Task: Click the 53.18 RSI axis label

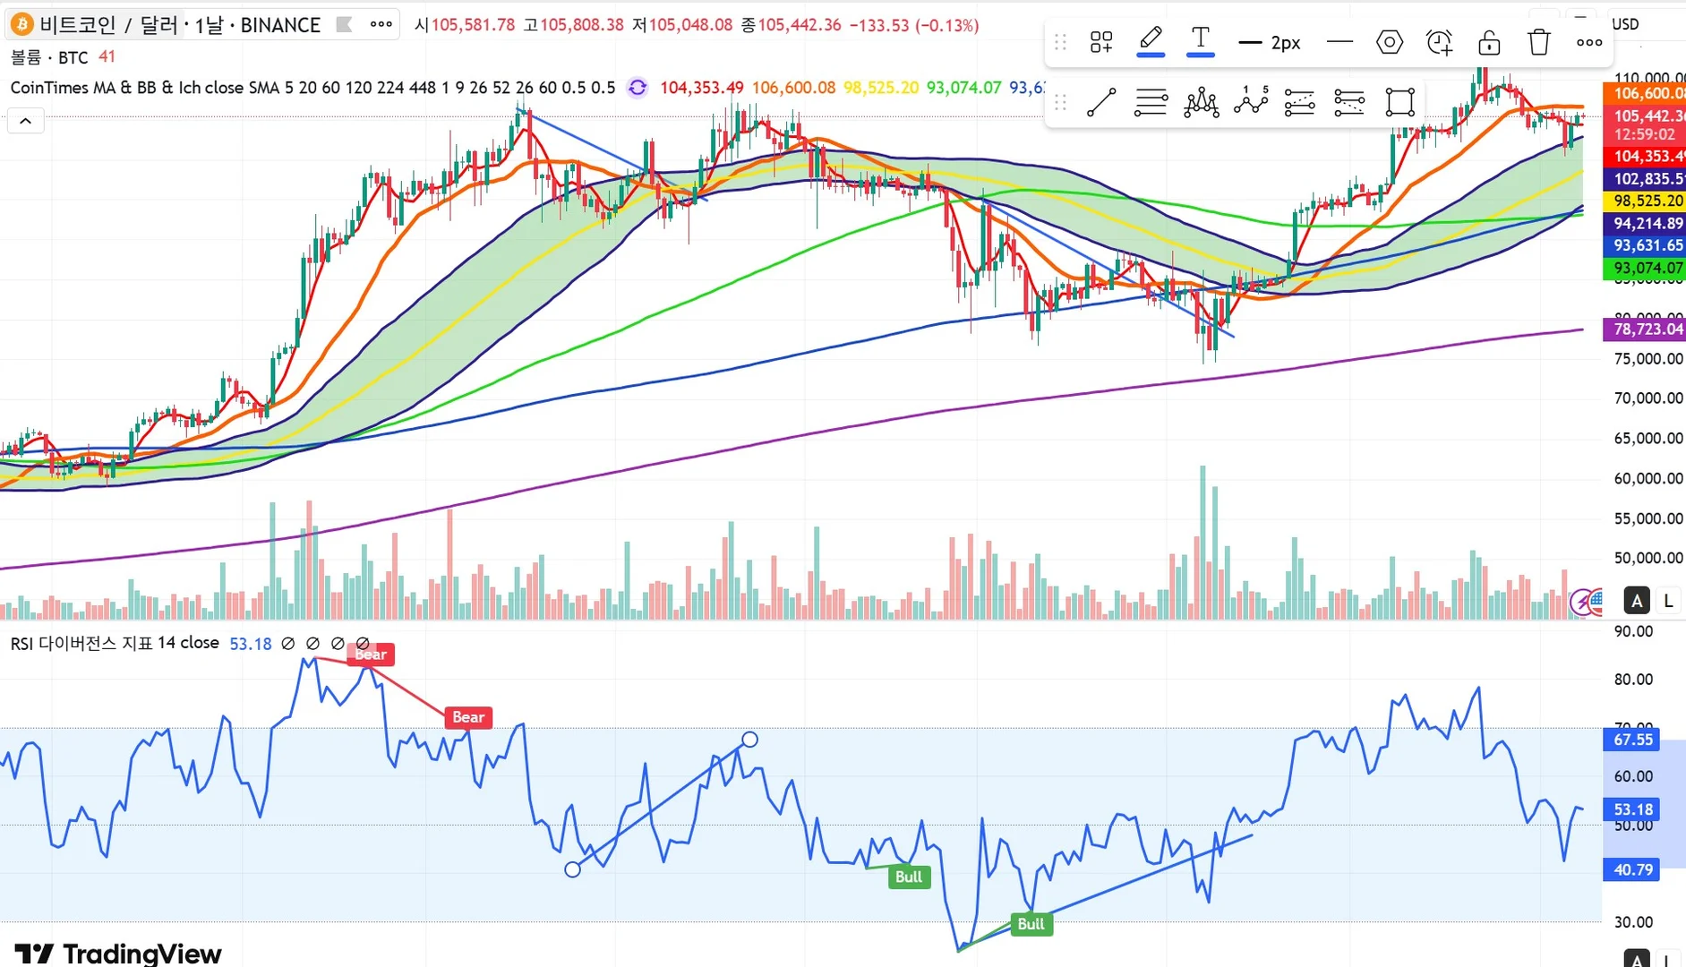Action: click(1631, 809)
